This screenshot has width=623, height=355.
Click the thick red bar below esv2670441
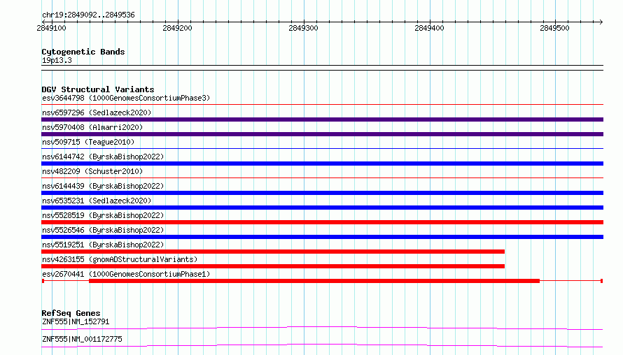(x=314, y=281)
